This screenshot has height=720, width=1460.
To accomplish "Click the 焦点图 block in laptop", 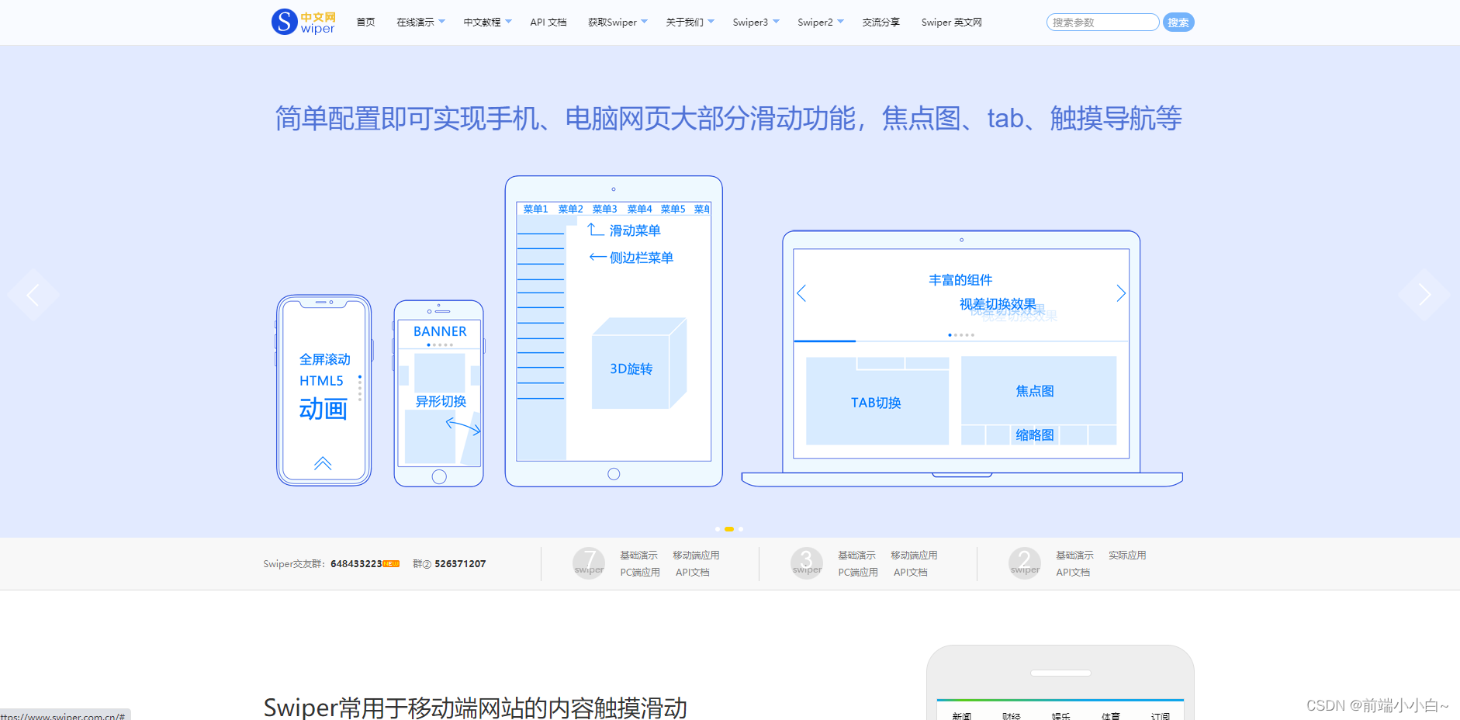I will pyautogui.click(x=1039, y=390).
